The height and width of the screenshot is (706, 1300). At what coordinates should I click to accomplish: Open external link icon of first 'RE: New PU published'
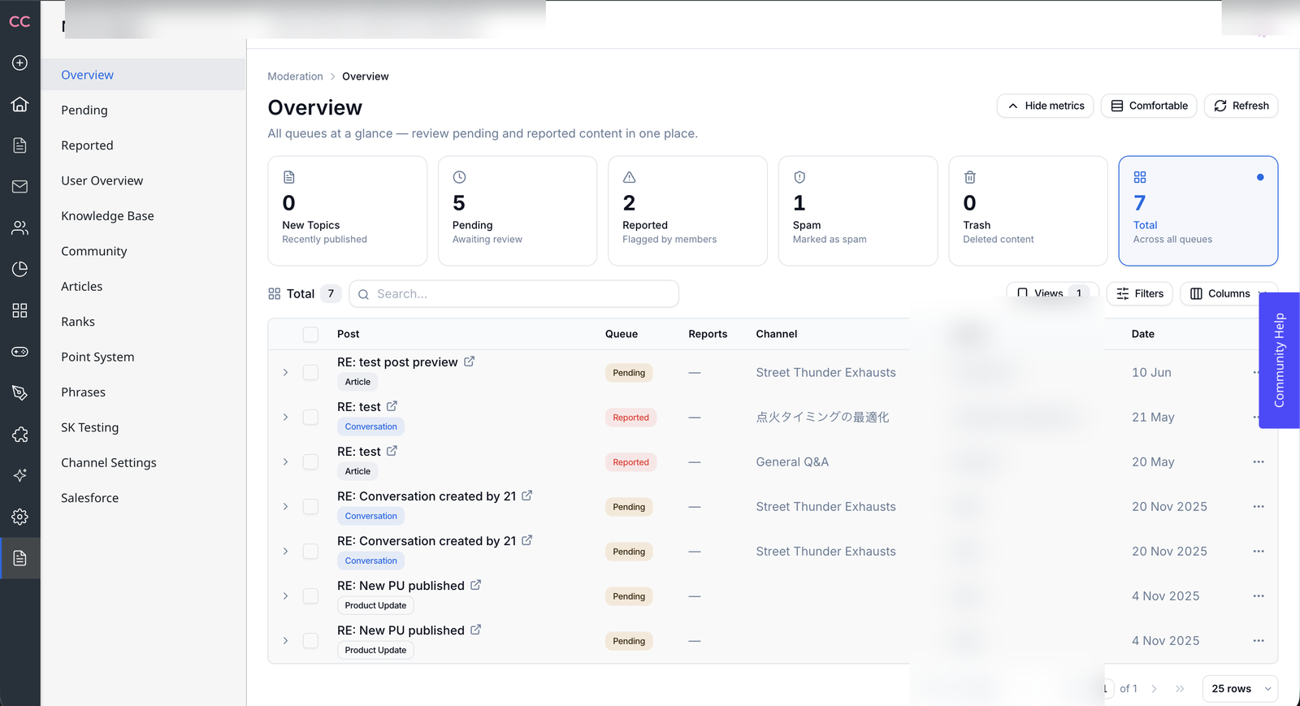(475, 585)
